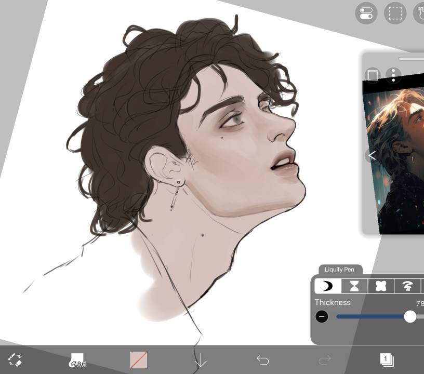Image resolution: width=424 pixels, height=374 pixels.
Task: Decrease thickness with the minus button
Action: 322,316
